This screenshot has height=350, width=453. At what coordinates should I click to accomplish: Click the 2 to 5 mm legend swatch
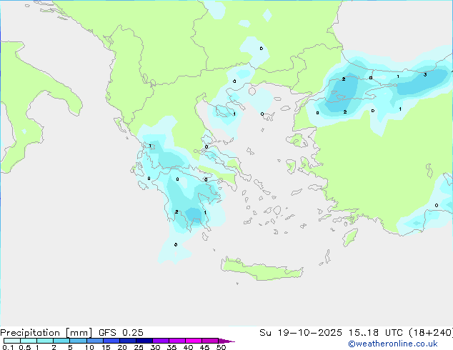pyautogui.click(x=61, y=341)
